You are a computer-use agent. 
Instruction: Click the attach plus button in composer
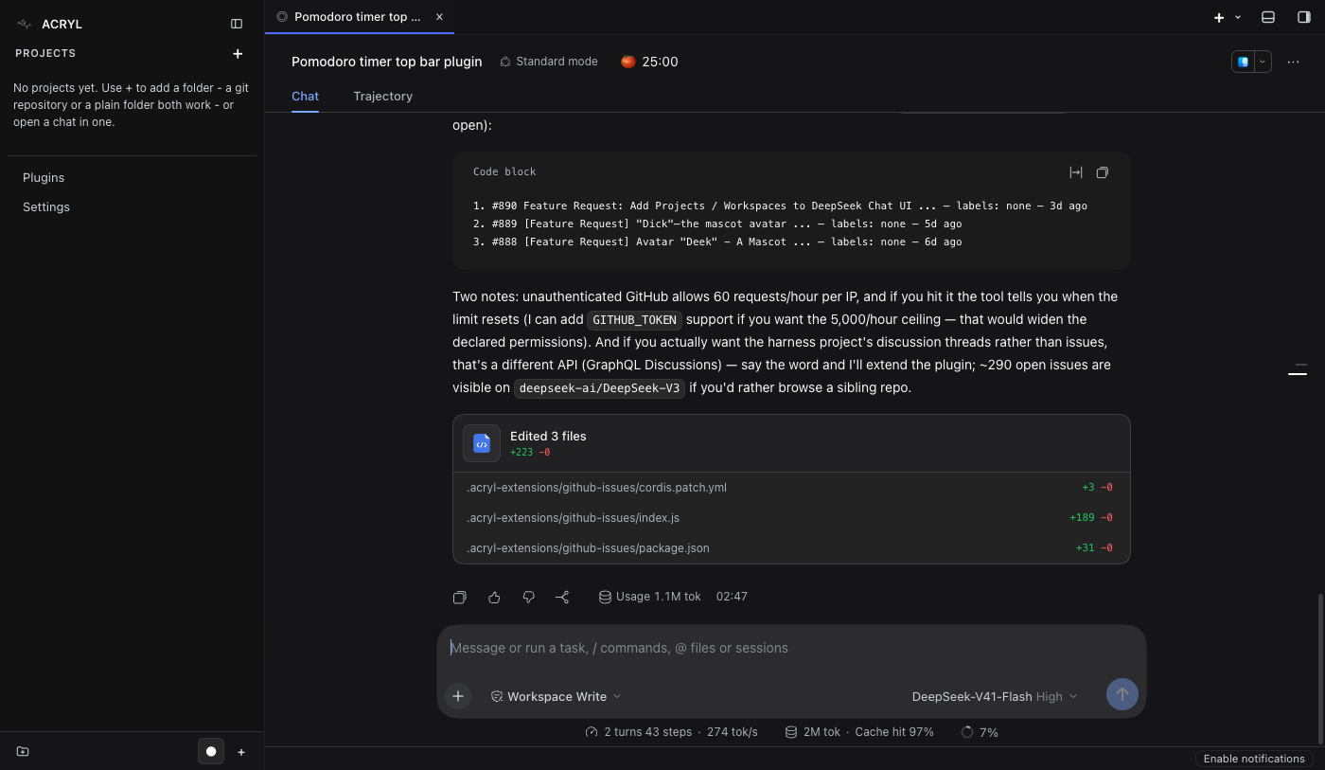click(458, 696)
